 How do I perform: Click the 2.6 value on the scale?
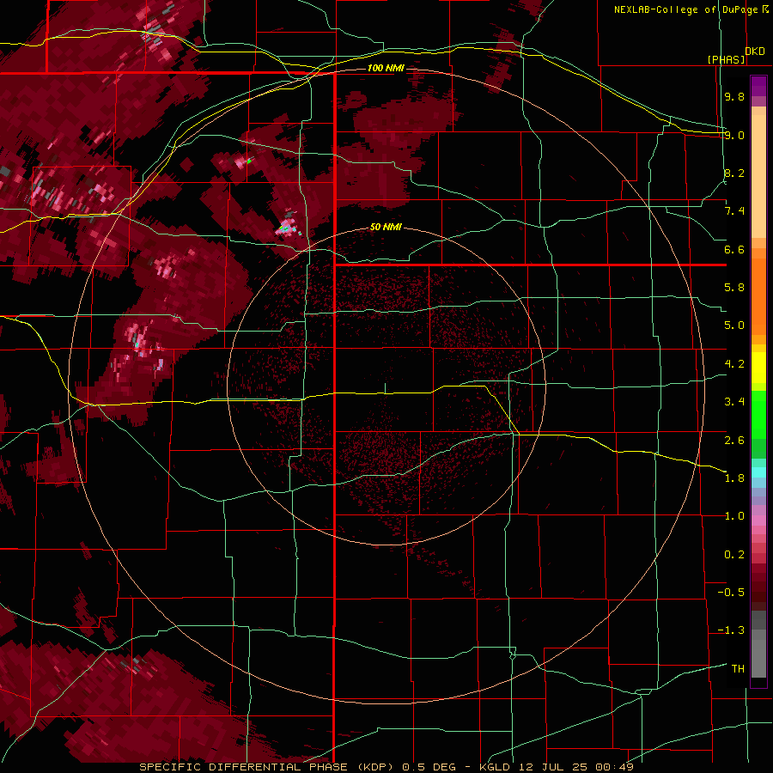tap(734, 440)
